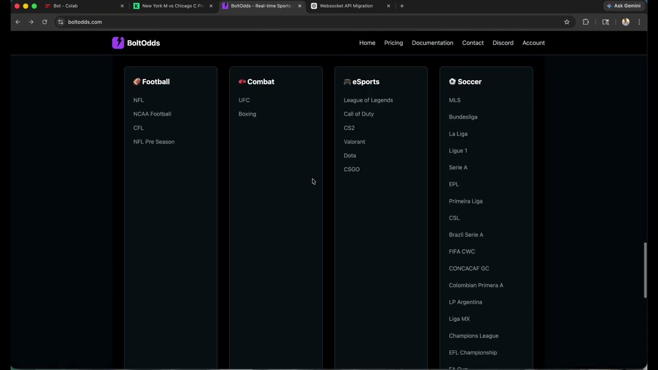The height and width of the screenshot is (370, 658).
Task: Select EPL in Soccer list
Action: (x=453, y=184)
